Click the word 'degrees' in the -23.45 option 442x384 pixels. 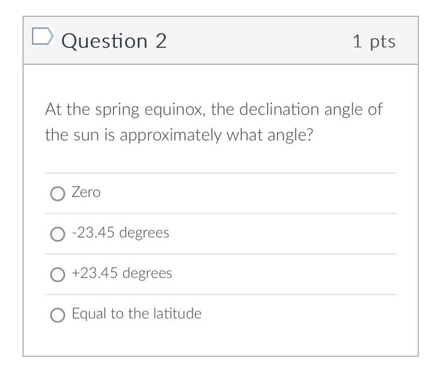coord(144,232)
